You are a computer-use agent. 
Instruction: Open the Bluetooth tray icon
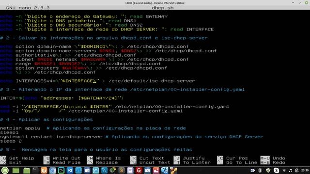pos(260,171)
